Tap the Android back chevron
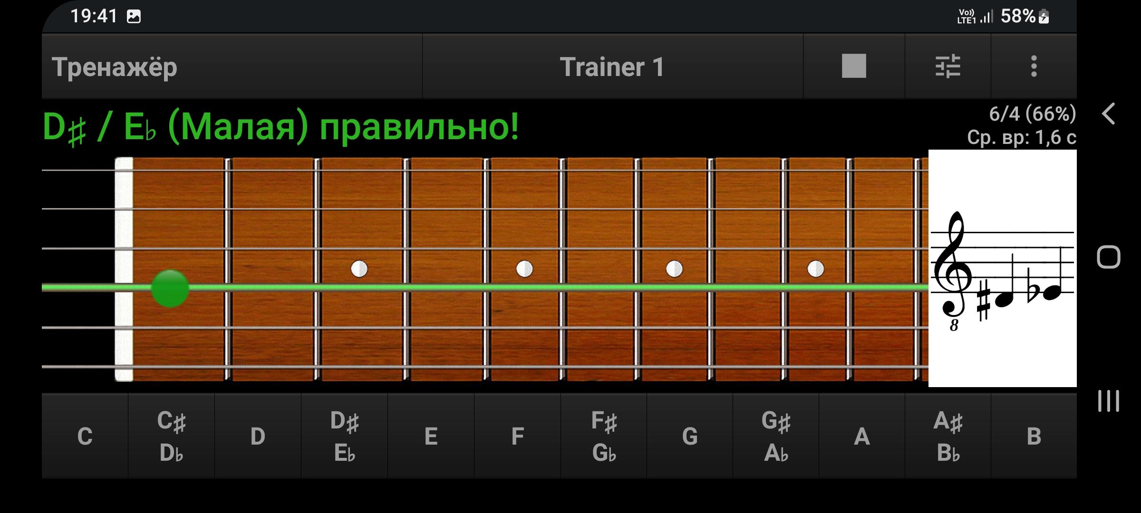The height and width of the screenshot is (513, 1141). (1109, 114)
